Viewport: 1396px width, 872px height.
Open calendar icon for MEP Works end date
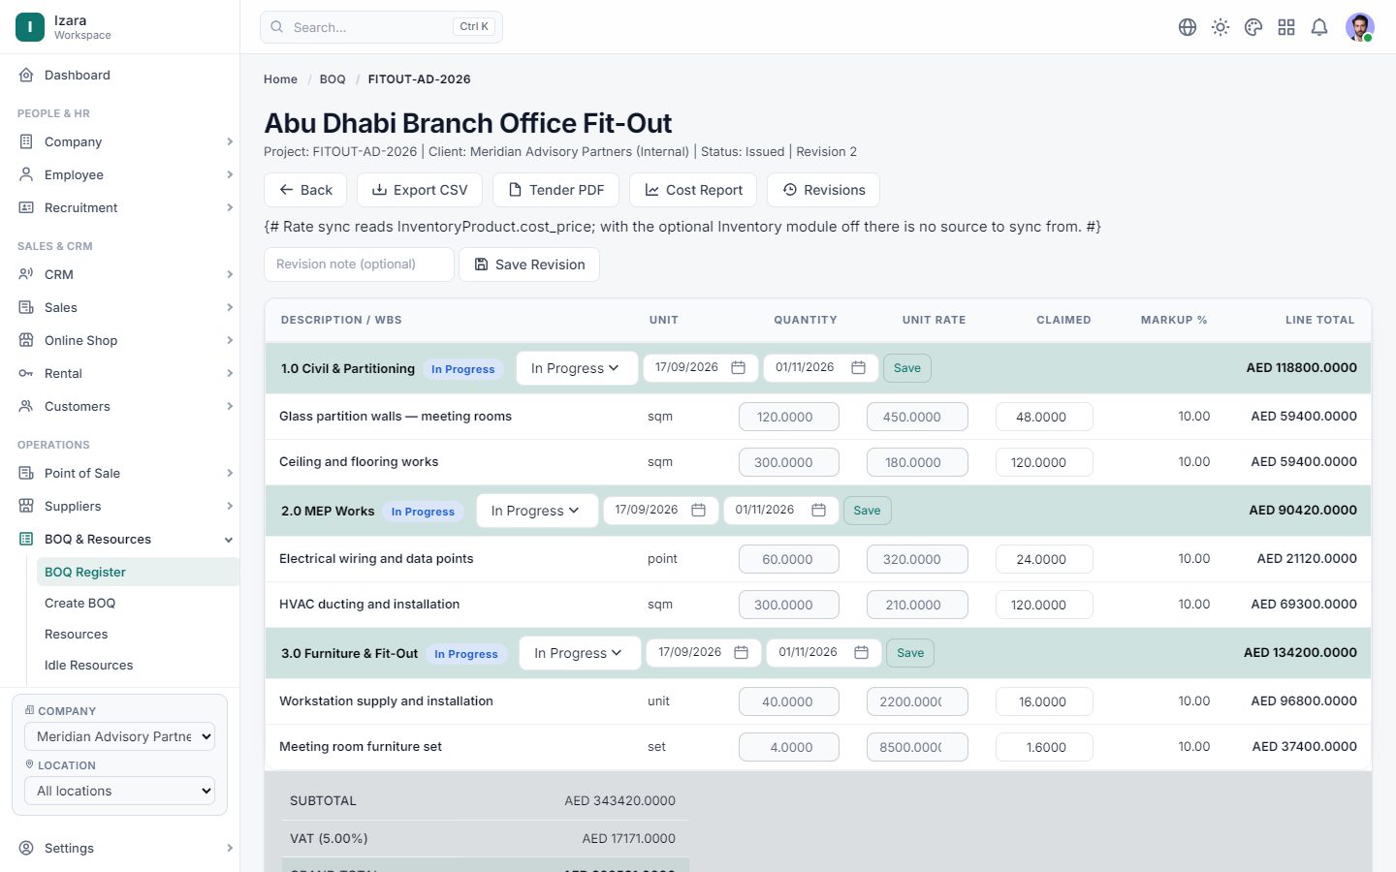[818, 511]
